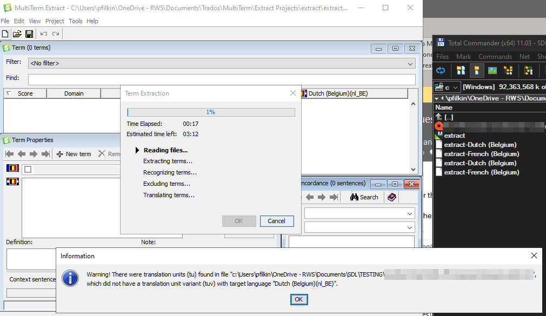Open the Tools menu
The image size is (546, 316).
pos(76,21)
